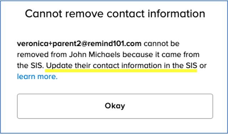Click the name "John" in the message
This screenshot has width=228, height=134.
(78, 55)
